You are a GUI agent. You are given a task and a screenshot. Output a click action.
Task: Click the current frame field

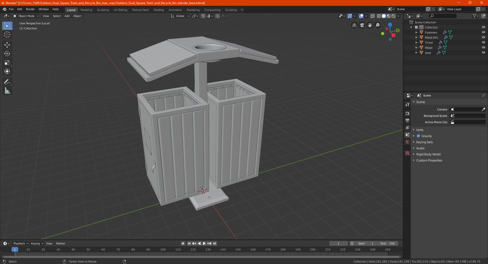pos(338,243)
